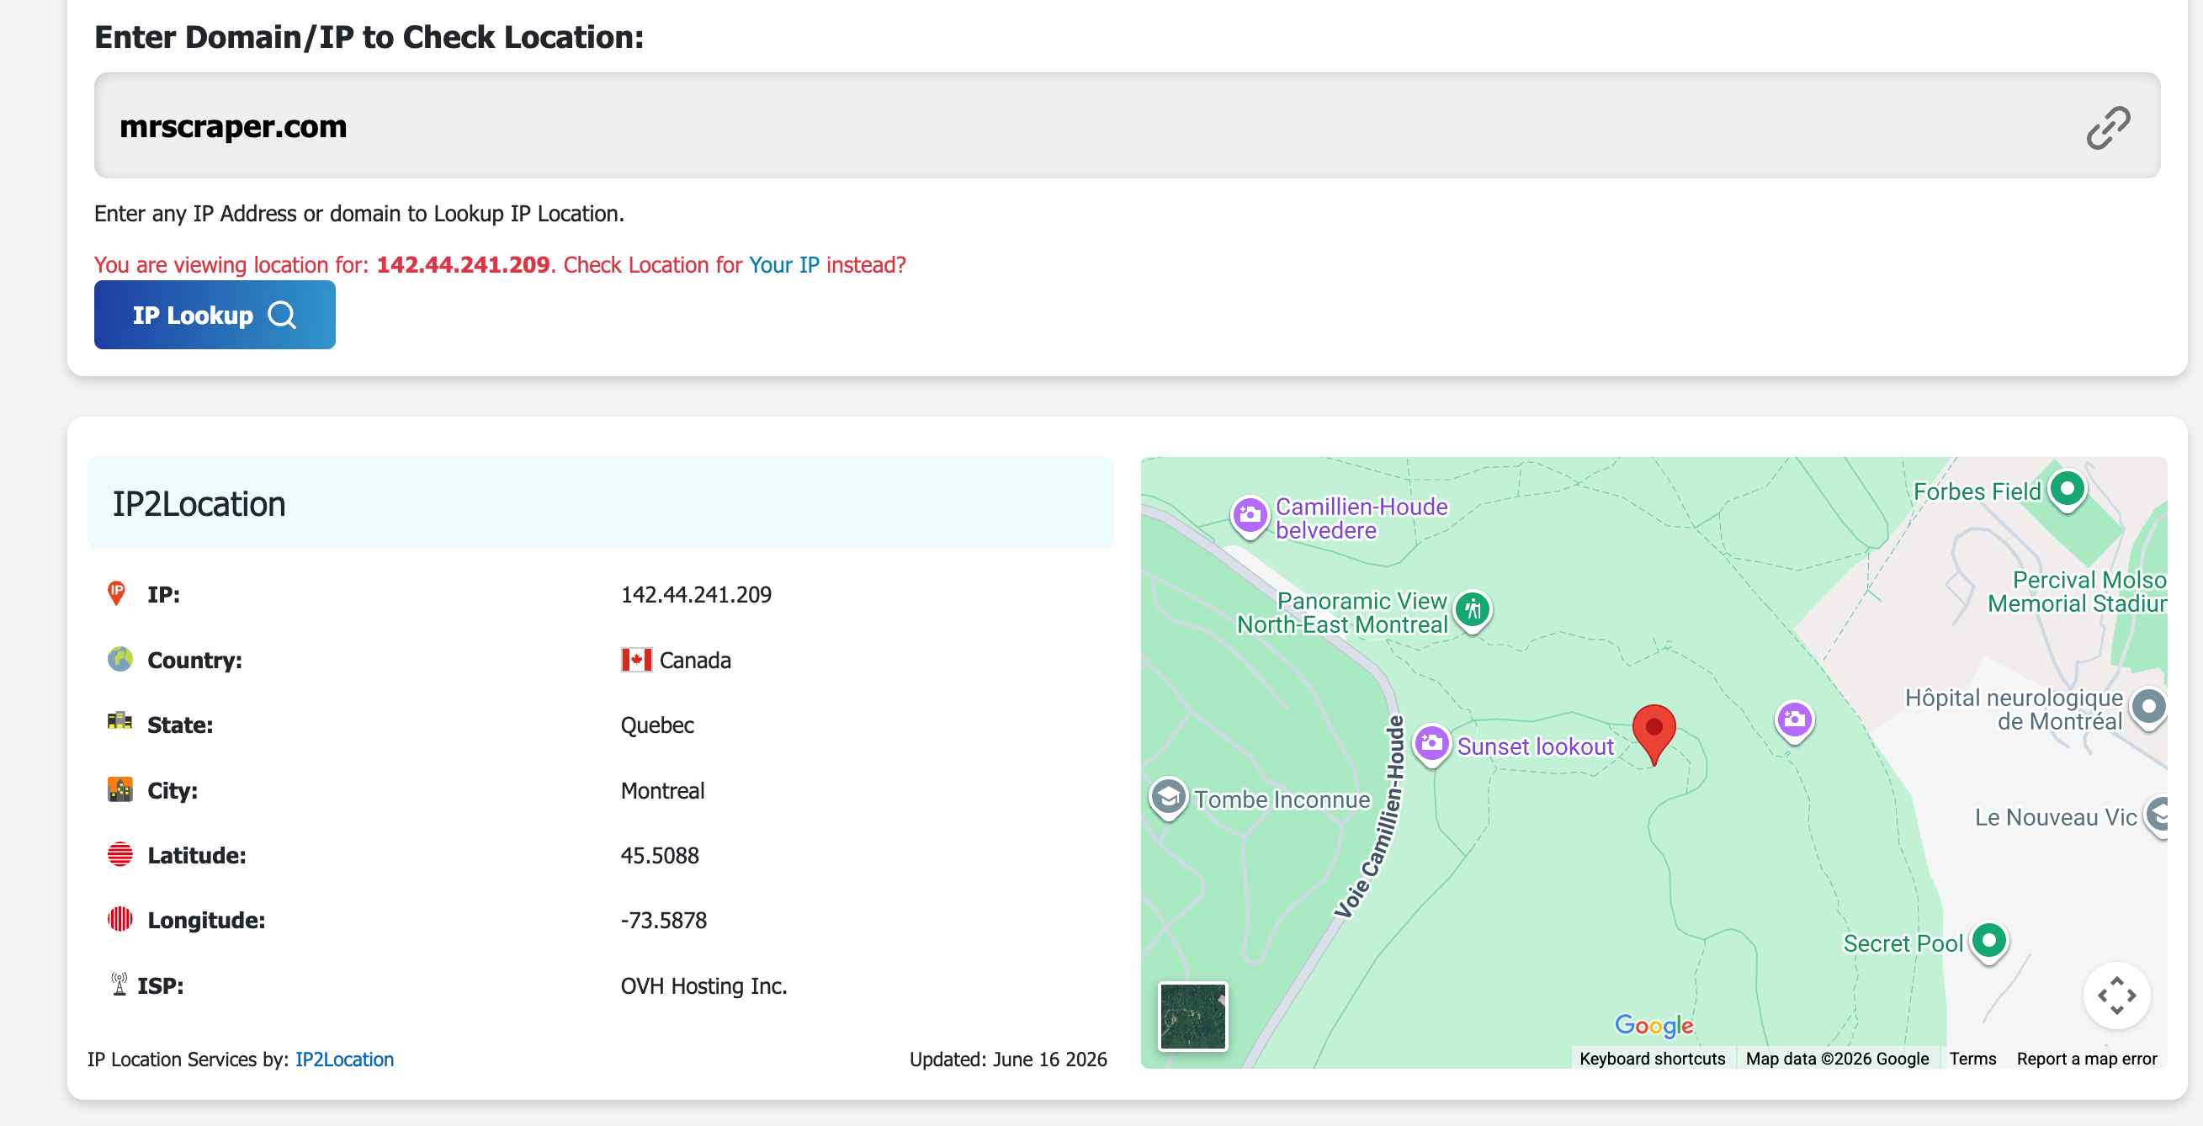Click the unlabeled purple camera marker
The height and width of the screenshot is (1126, 2203).
[x=1794, y=720]
